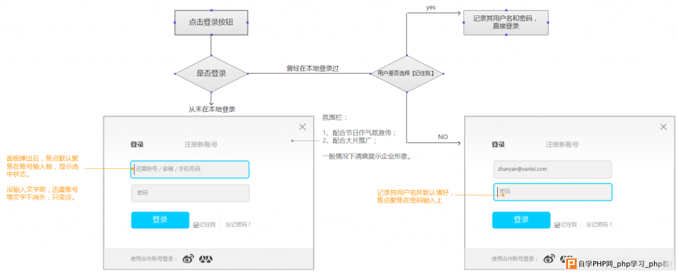This screenshot has width=678, height=273.
Task: Toggle 记住我 checkbox in right dialog
Action: (557, 225)
